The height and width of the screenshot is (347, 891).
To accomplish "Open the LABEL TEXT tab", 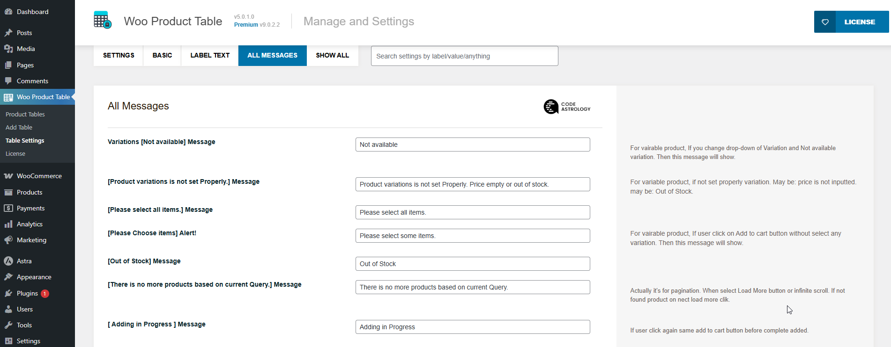I will (x=210, y=55).
